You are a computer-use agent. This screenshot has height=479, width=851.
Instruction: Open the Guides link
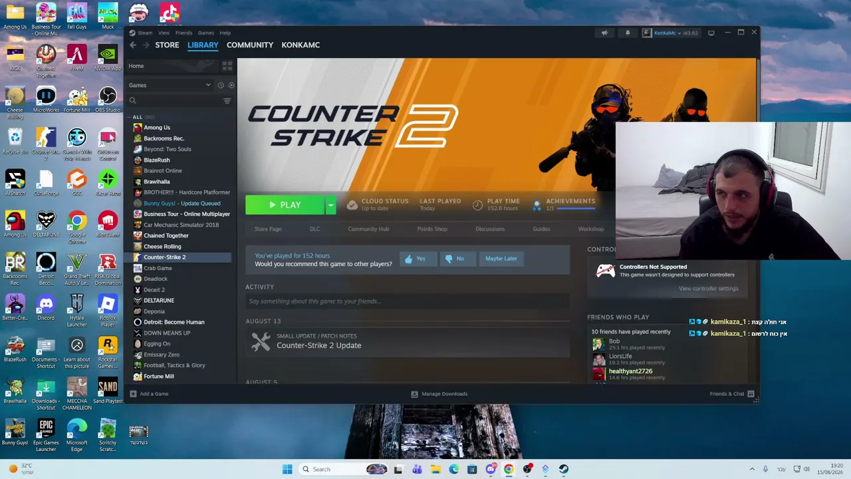click(541, 229)
